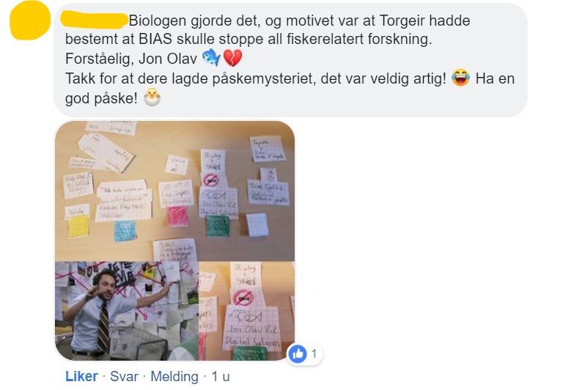Click the light blue sticky note in photo

pos(125,231)
